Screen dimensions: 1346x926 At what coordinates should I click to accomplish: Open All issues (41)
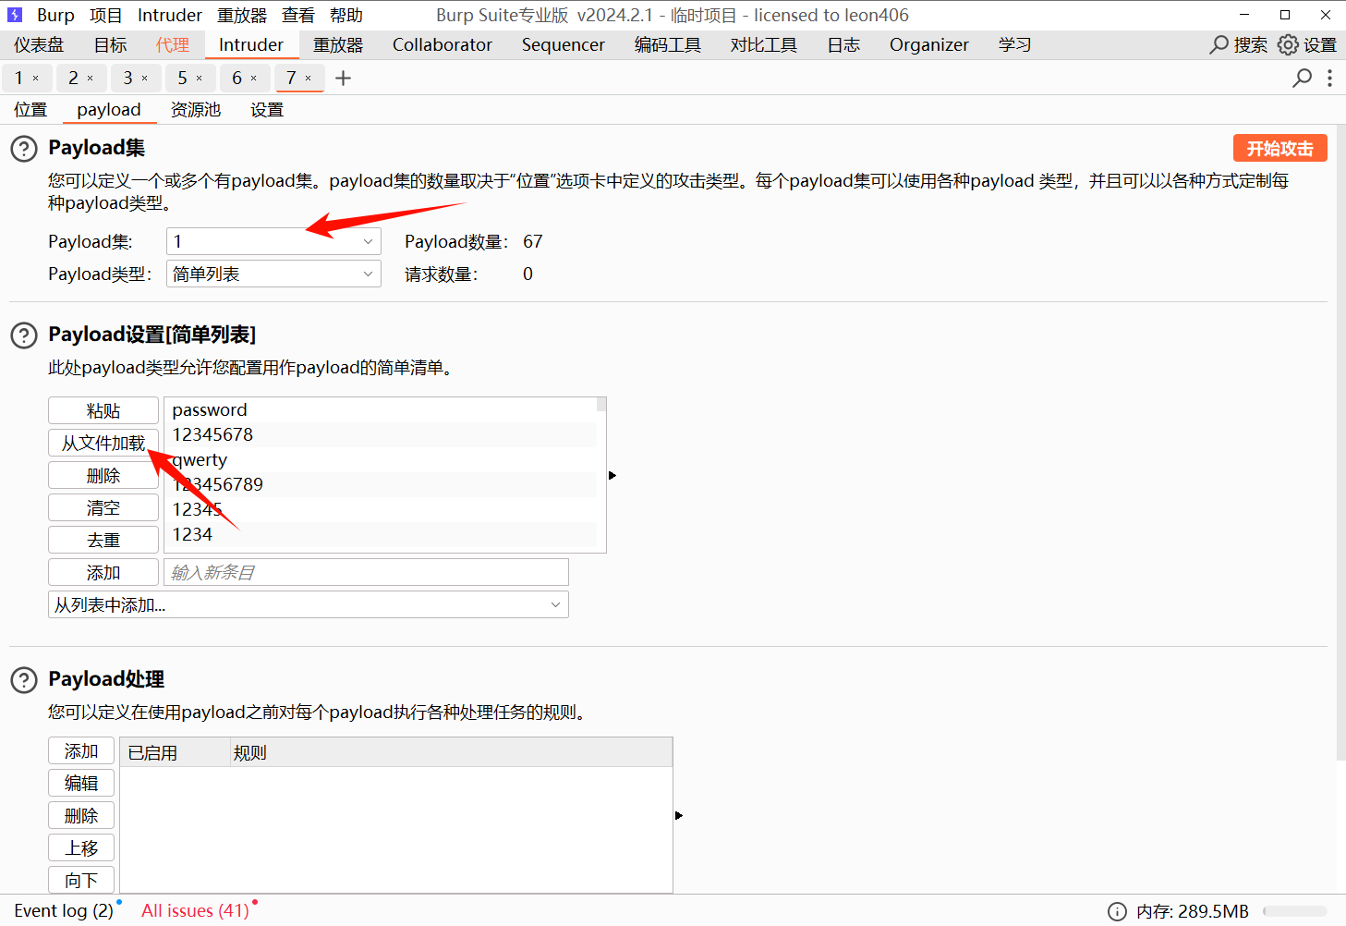pos(195,910)
